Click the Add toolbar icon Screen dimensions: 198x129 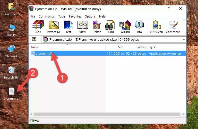point(38,27)
